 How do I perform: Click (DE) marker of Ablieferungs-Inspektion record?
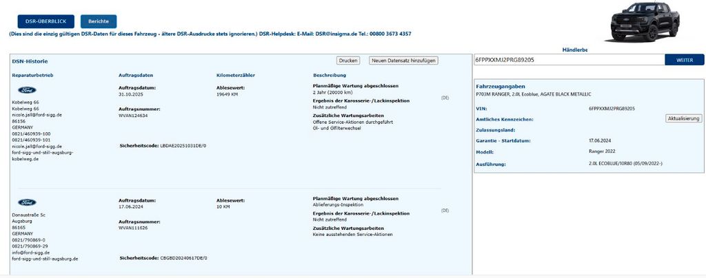point(445,210)
